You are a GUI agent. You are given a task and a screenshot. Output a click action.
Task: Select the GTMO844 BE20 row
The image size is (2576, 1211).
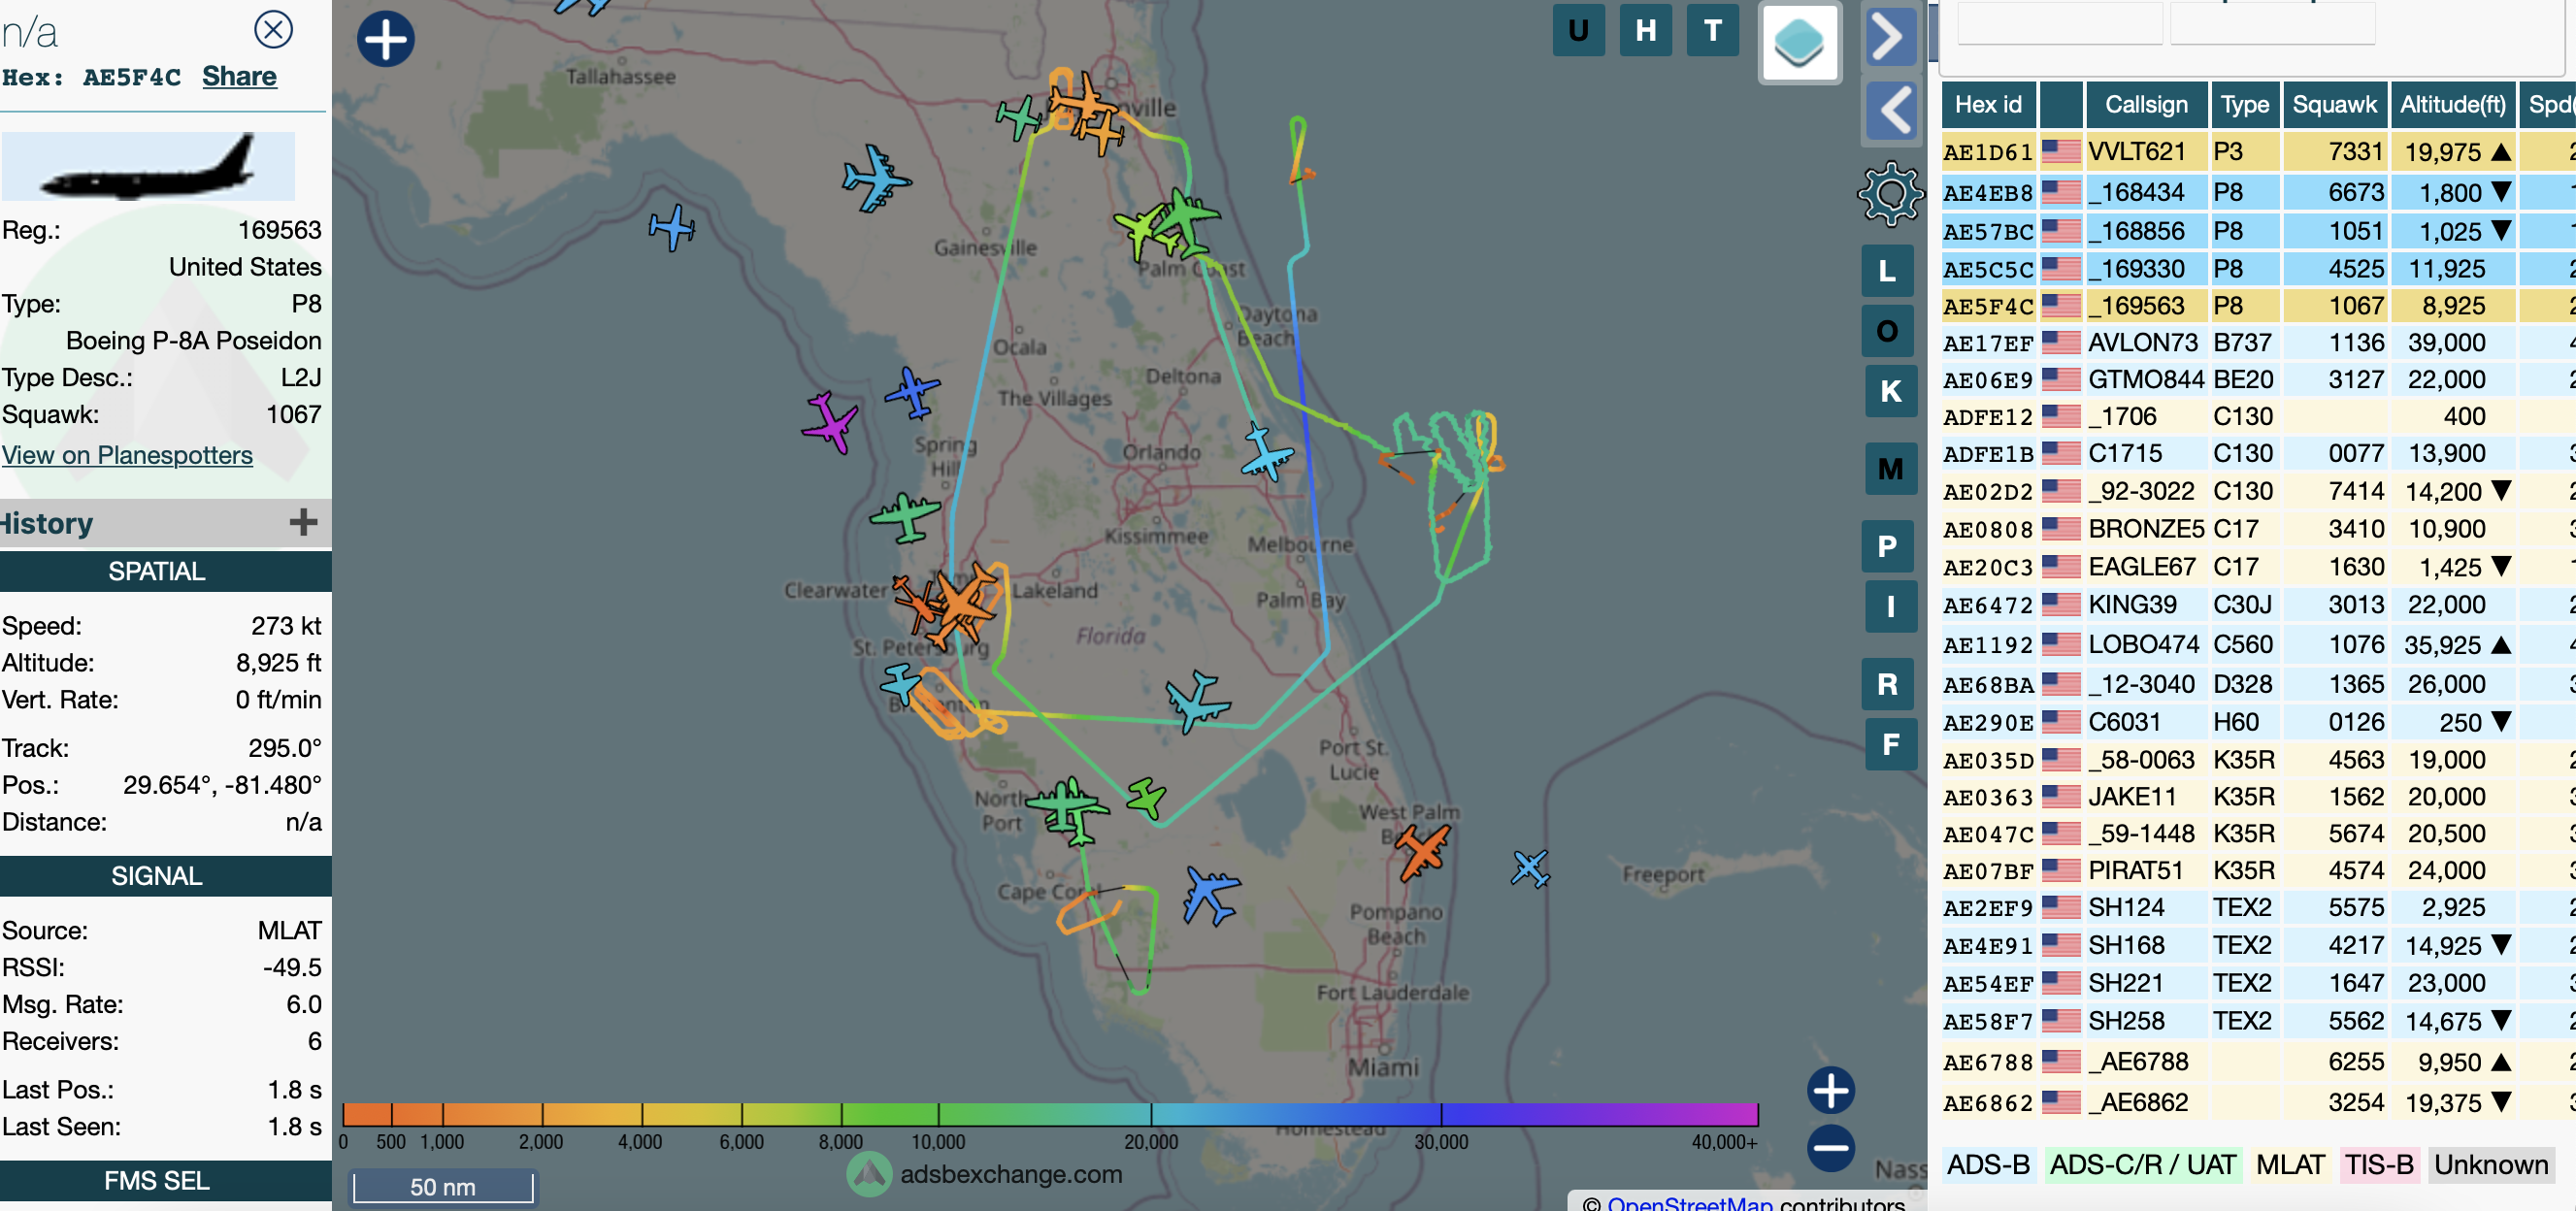pyautogui.click(x=2258, y=380)
